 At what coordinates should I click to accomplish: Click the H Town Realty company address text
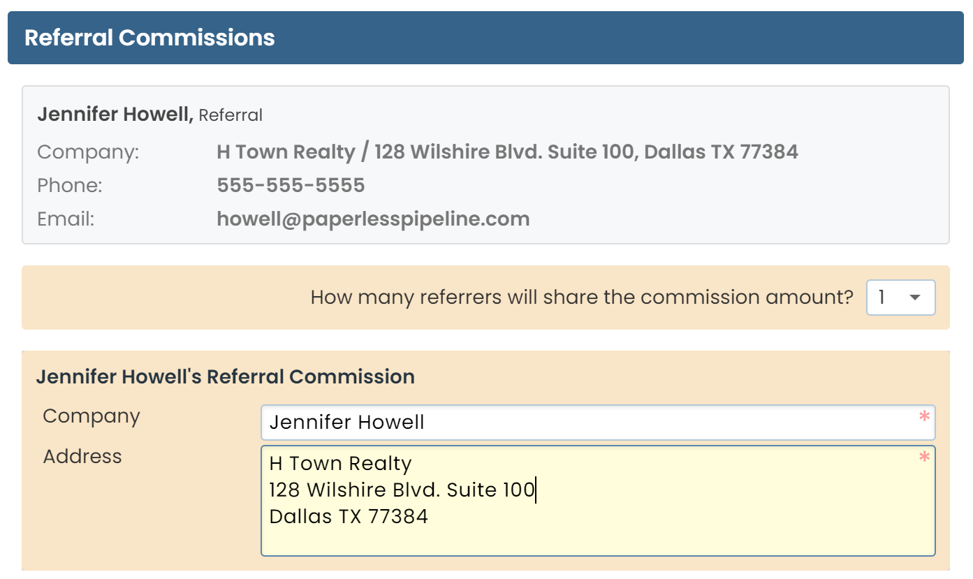pos(507,152)
